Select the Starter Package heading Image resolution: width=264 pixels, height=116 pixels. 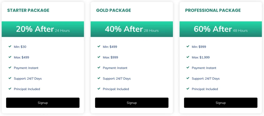[x=28, y=11]
